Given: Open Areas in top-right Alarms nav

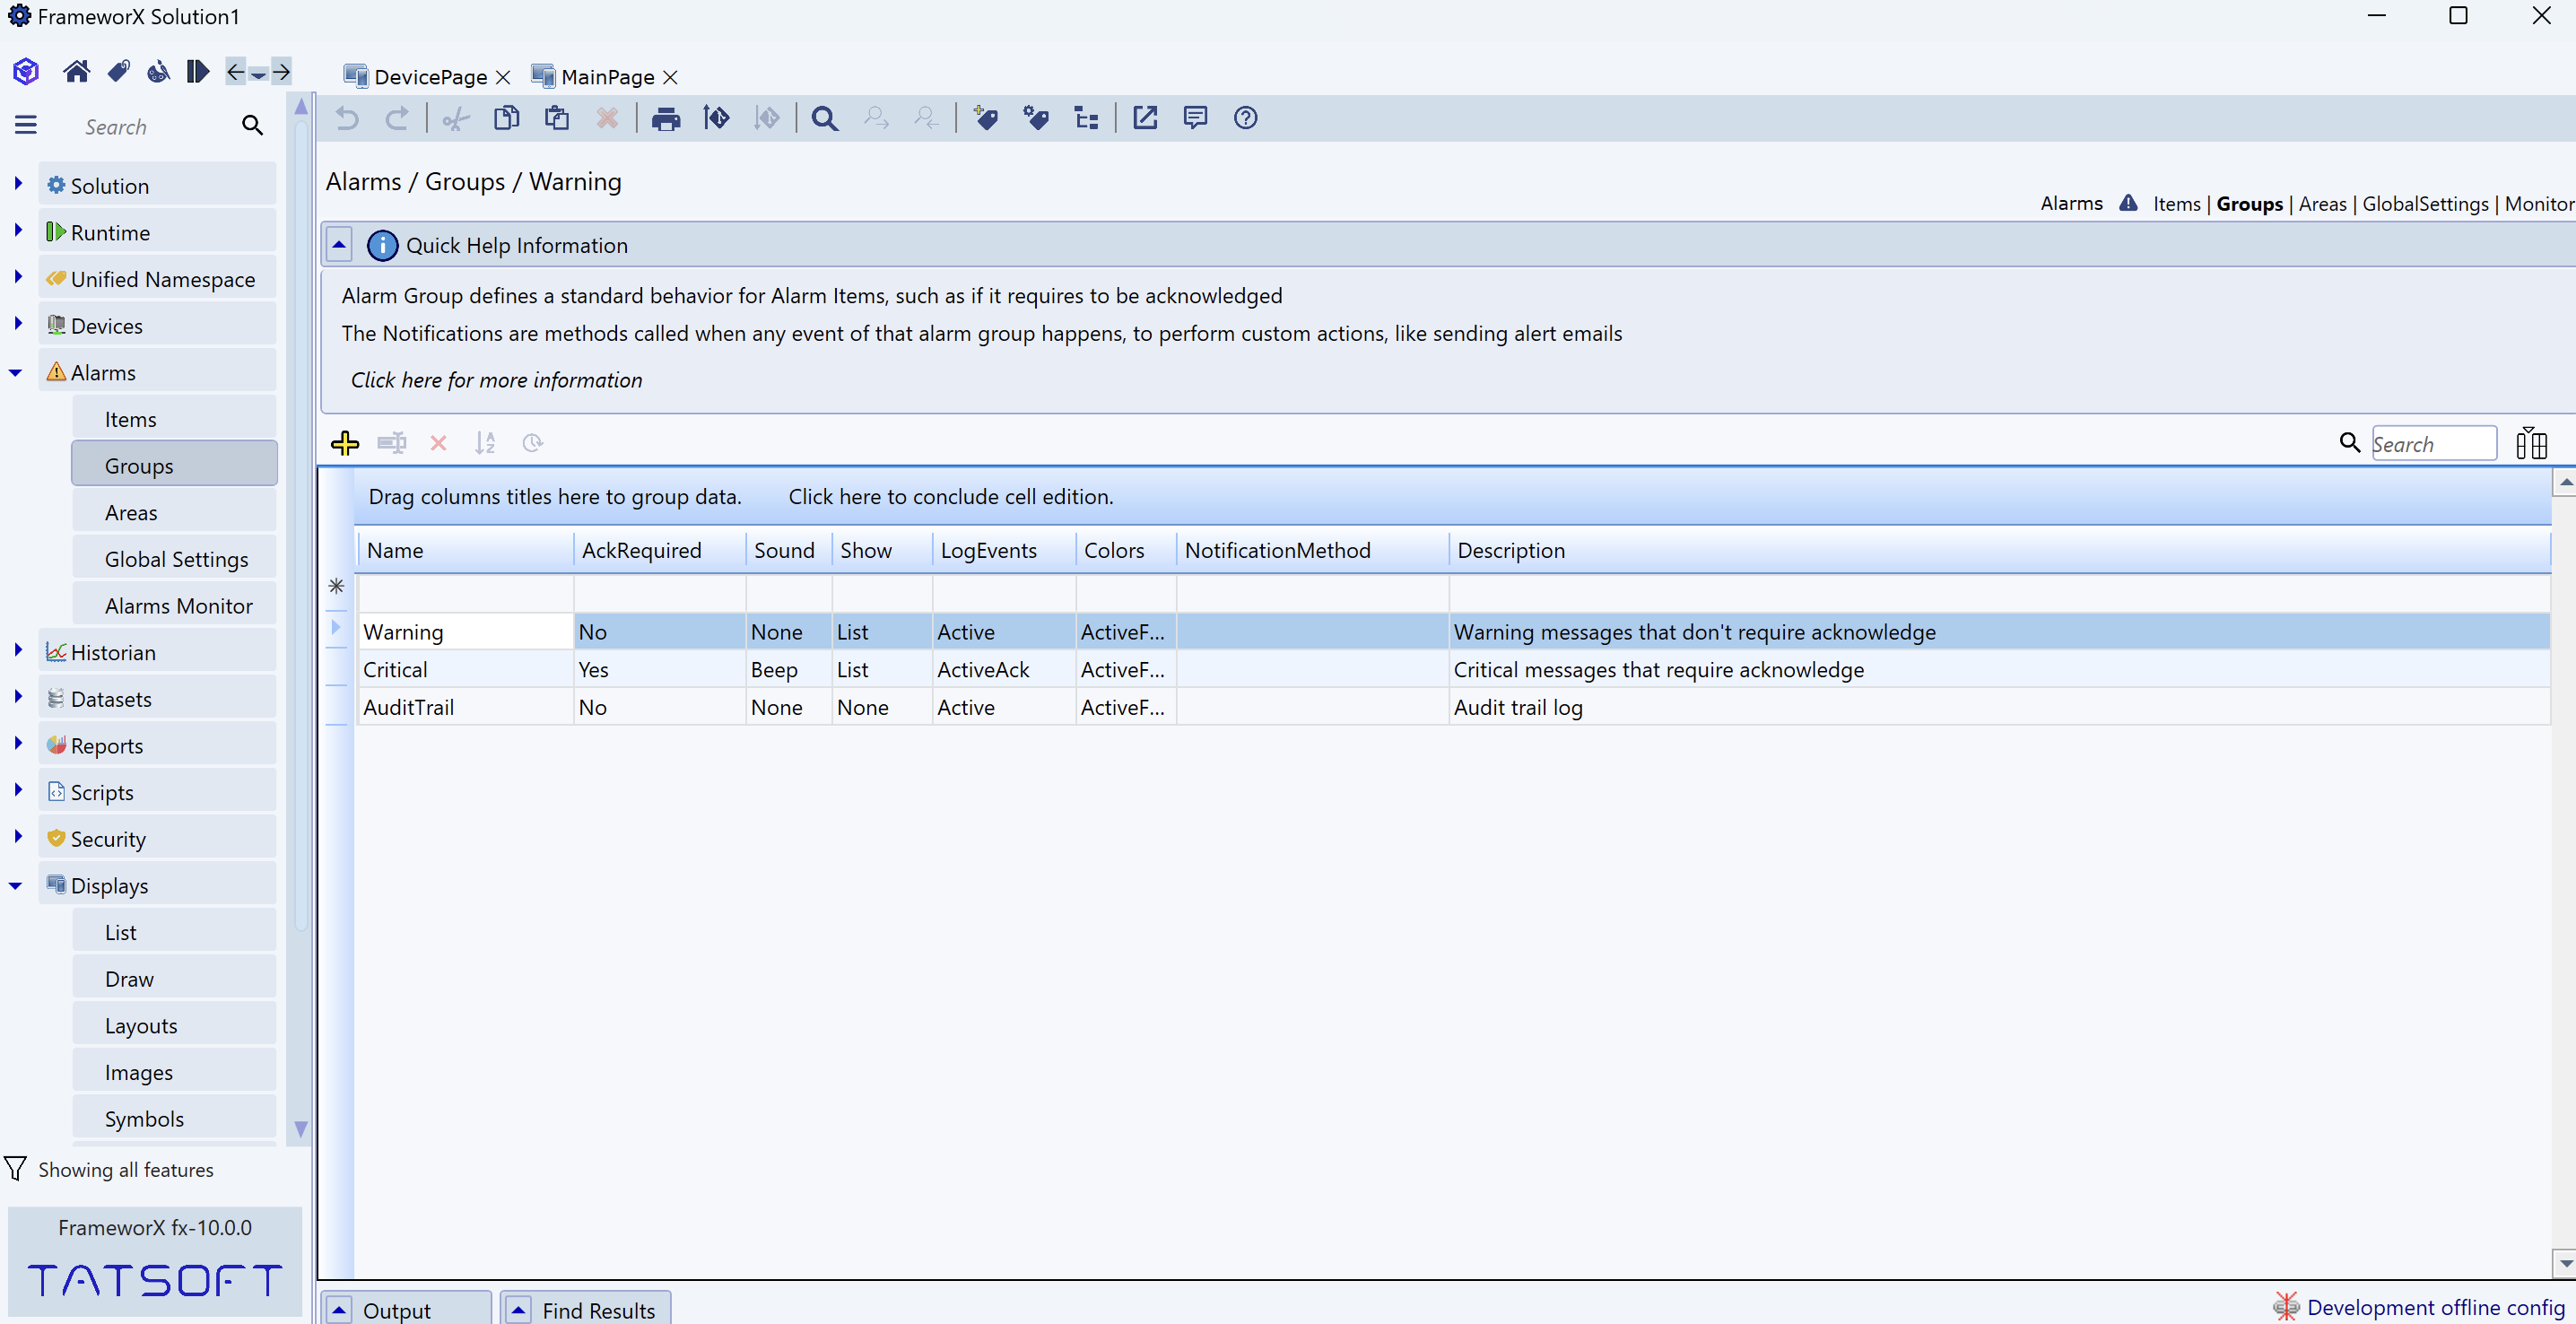Looking at the screenshot, I should click(x=2322, y=204).
